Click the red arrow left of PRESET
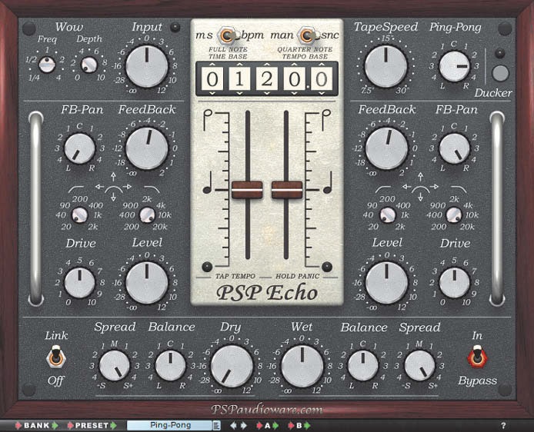 [x=71, y=425]
